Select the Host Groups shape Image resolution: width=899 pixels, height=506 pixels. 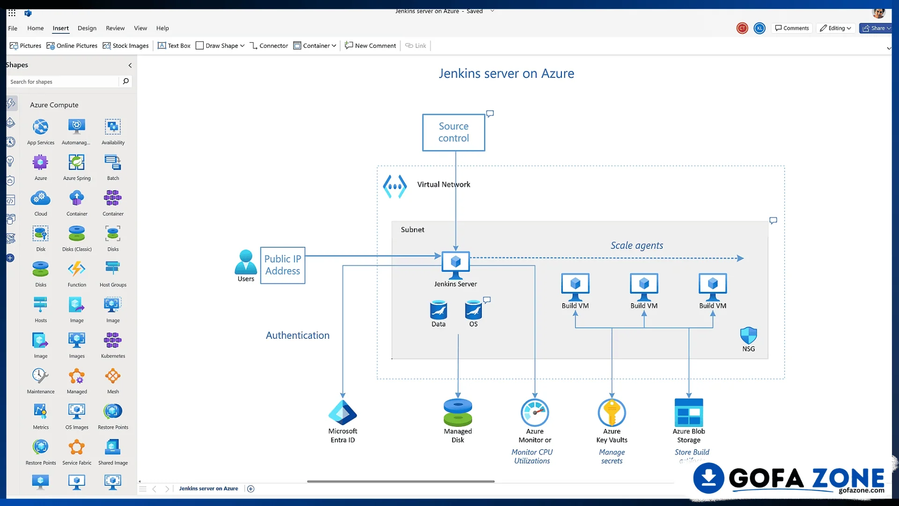click(x=113, y=274)
